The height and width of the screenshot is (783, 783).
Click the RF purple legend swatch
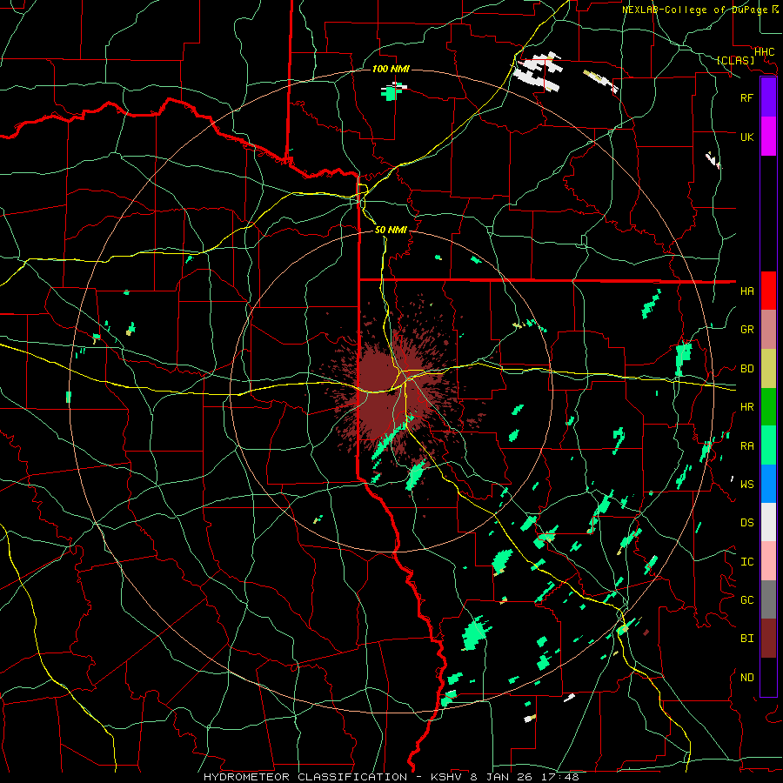[768, 97]
